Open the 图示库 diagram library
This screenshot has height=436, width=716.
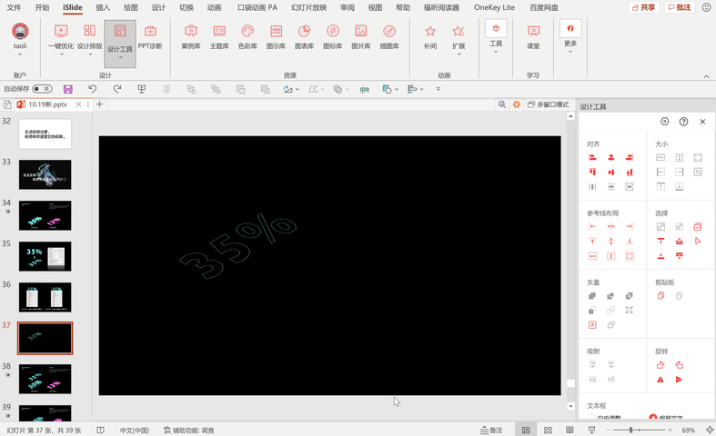[x=276, y=36]
